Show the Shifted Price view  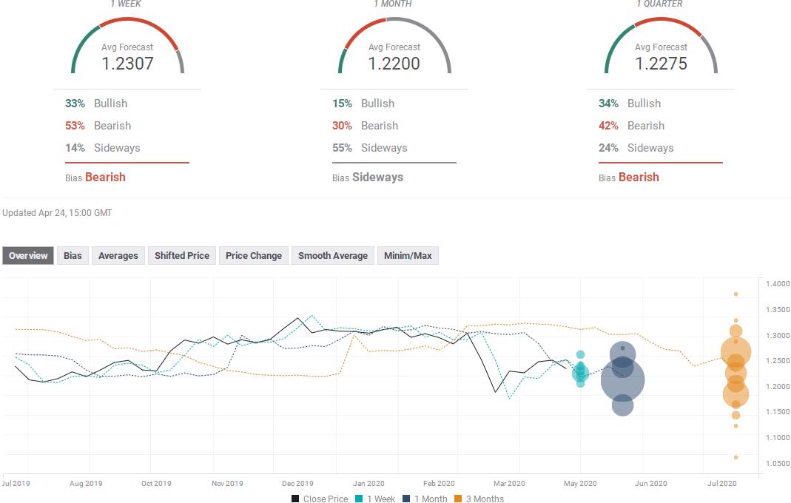point(181,256)
